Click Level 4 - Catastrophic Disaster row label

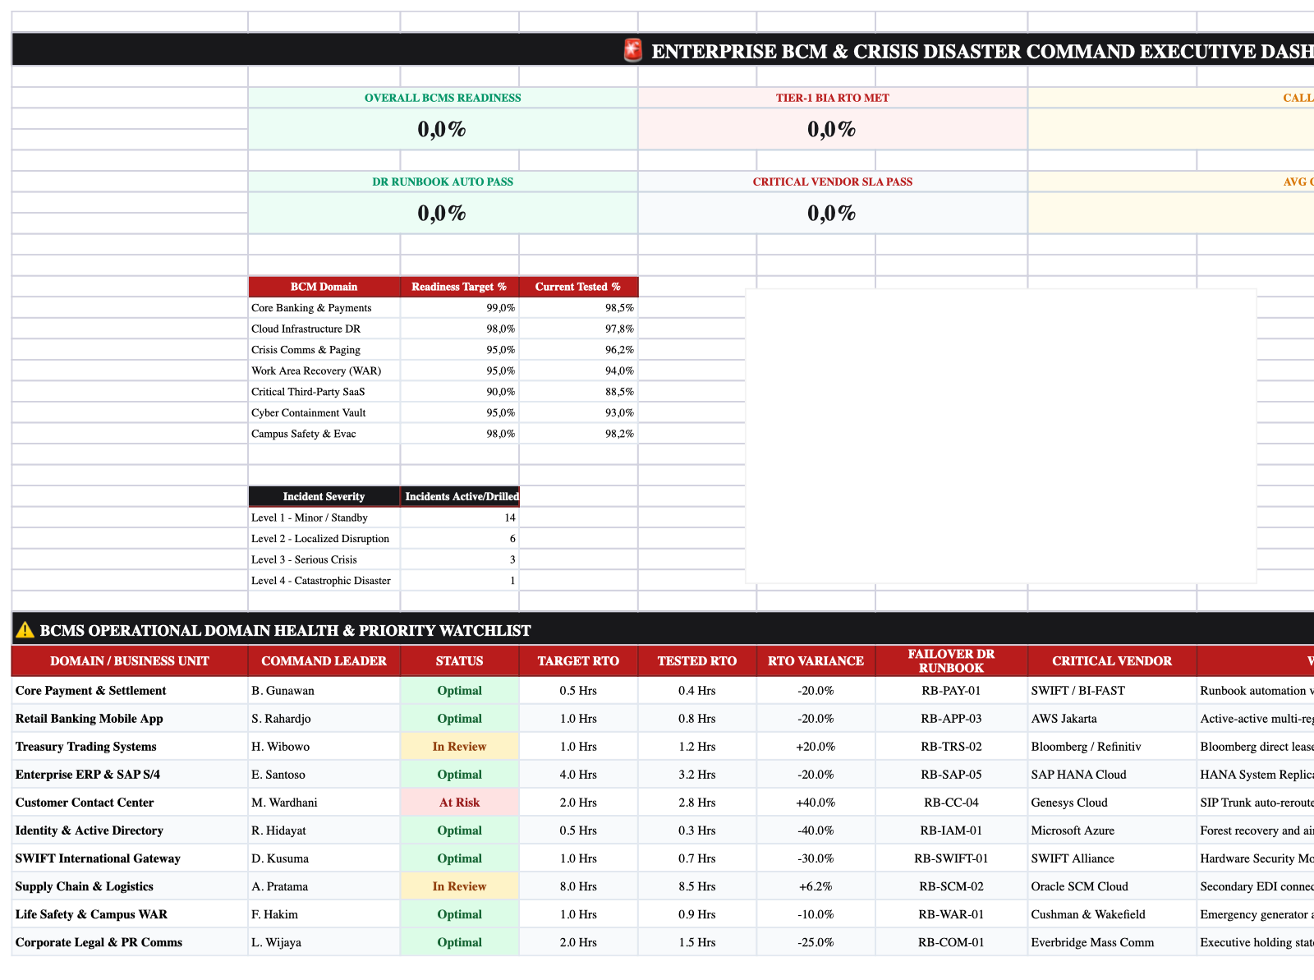[324, 581]
